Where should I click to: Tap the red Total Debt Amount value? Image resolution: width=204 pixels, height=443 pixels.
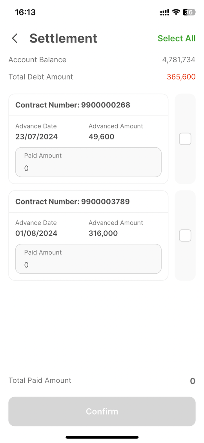click(x=181, y=77)
